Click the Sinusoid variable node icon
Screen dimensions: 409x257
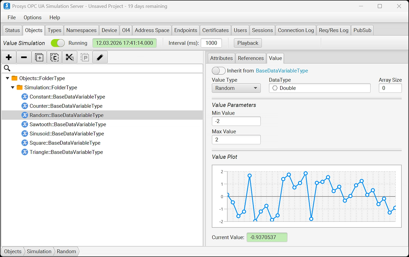[x=25, y=134]
